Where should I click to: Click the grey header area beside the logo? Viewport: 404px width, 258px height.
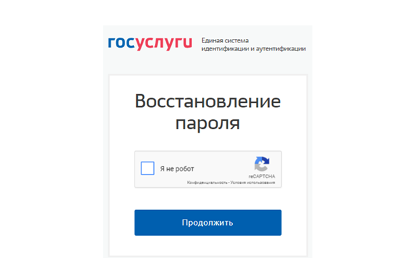207,65
